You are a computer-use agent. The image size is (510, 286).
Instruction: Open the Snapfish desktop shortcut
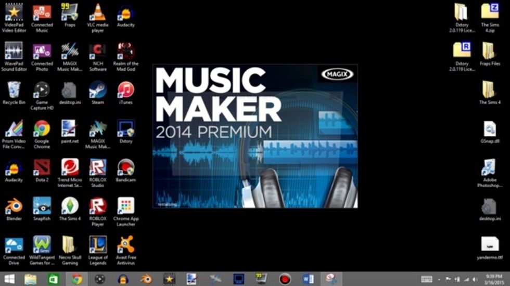click(x=42, y=209)
